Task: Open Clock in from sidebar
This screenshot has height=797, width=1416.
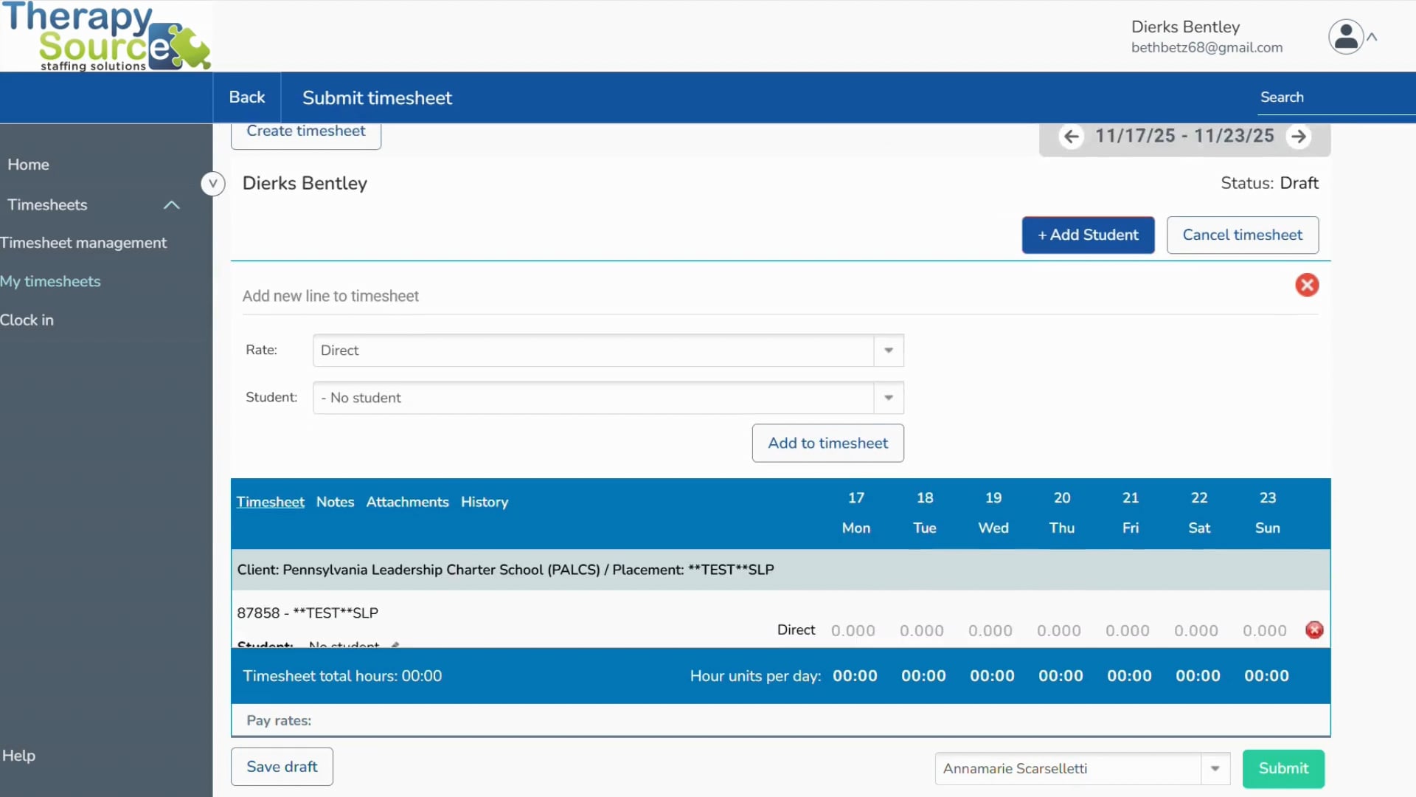Action: coord(27,320)
